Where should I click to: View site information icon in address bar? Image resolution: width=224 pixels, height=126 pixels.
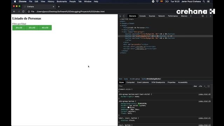pyautogui.click(x=29, y=12)
